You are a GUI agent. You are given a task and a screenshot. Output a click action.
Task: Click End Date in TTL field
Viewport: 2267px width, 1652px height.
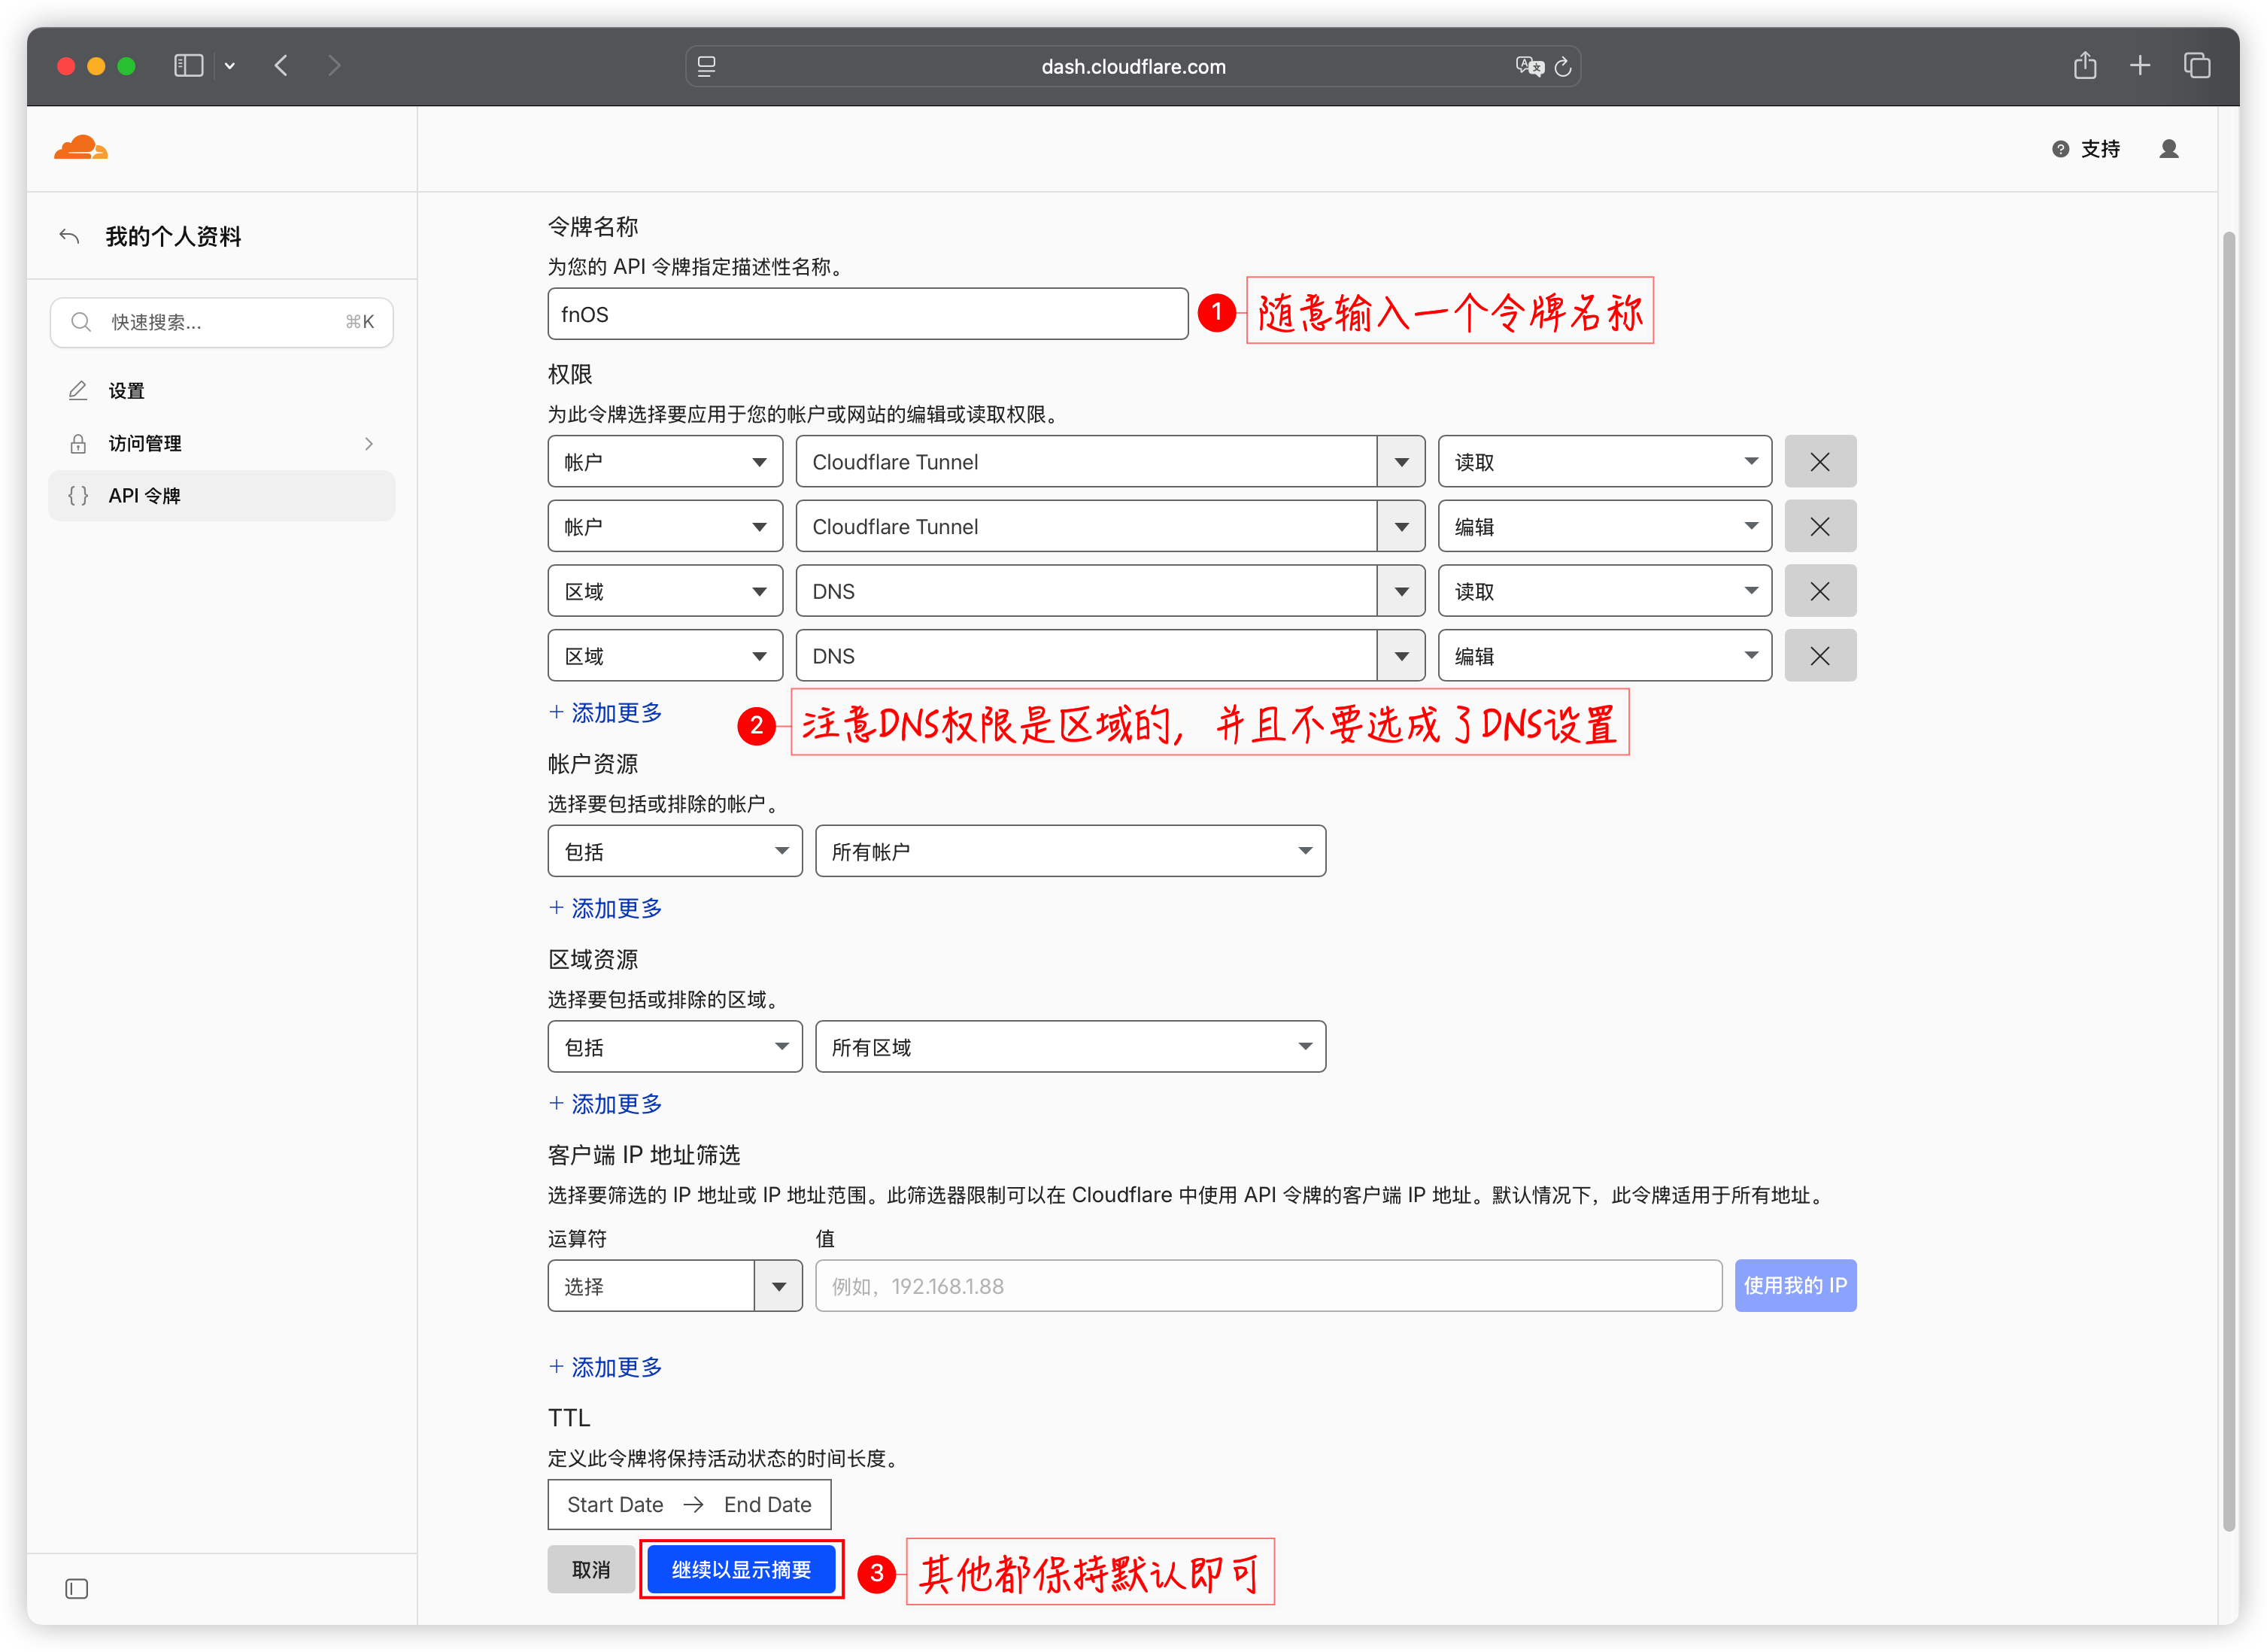click(x=768, y=1505)
